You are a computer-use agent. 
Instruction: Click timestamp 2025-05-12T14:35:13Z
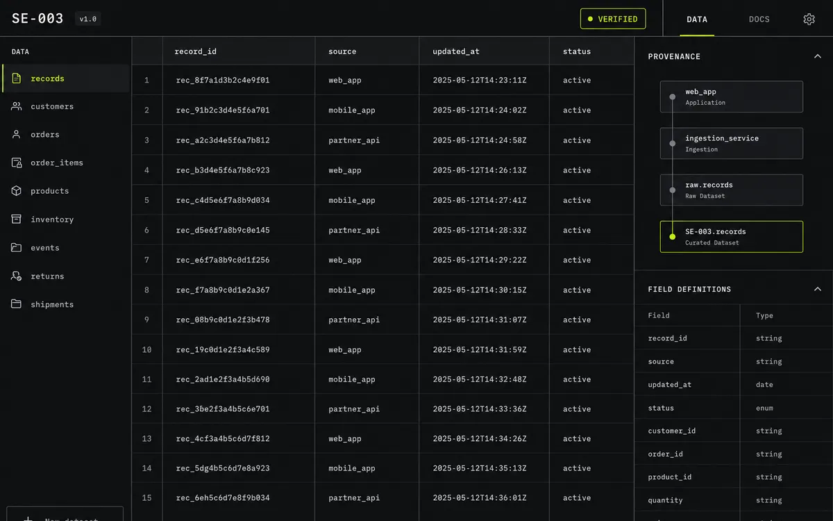(x=480, y=468)
